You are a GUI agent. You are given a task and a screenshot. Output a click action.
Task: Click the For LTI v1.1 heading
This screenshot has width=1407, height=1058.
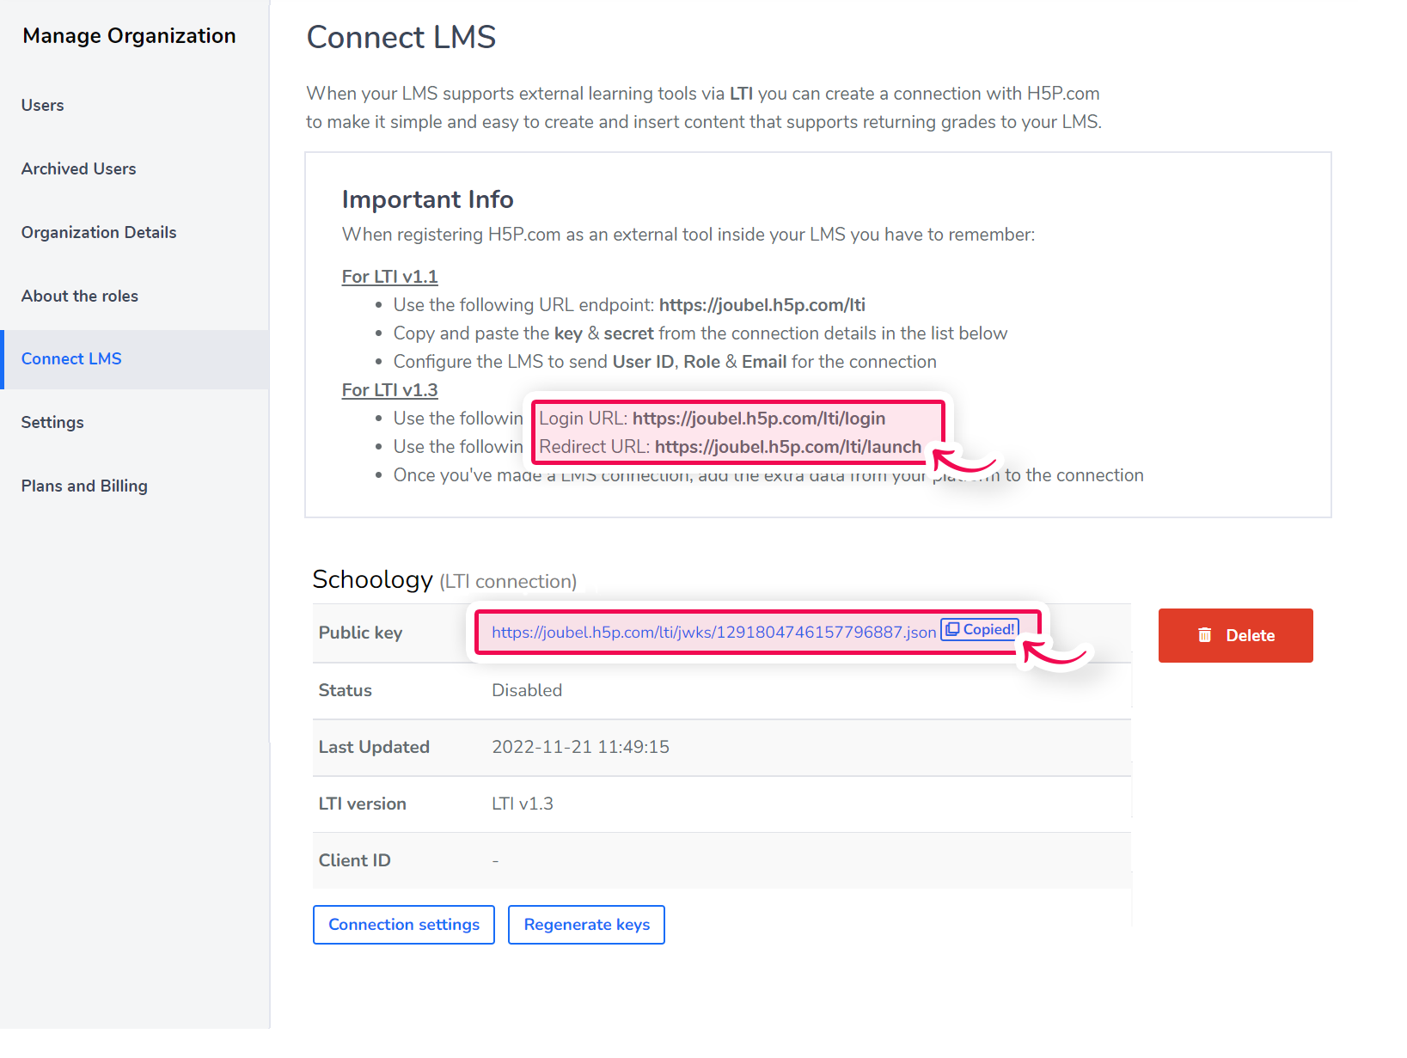click(x=390, y=277)
